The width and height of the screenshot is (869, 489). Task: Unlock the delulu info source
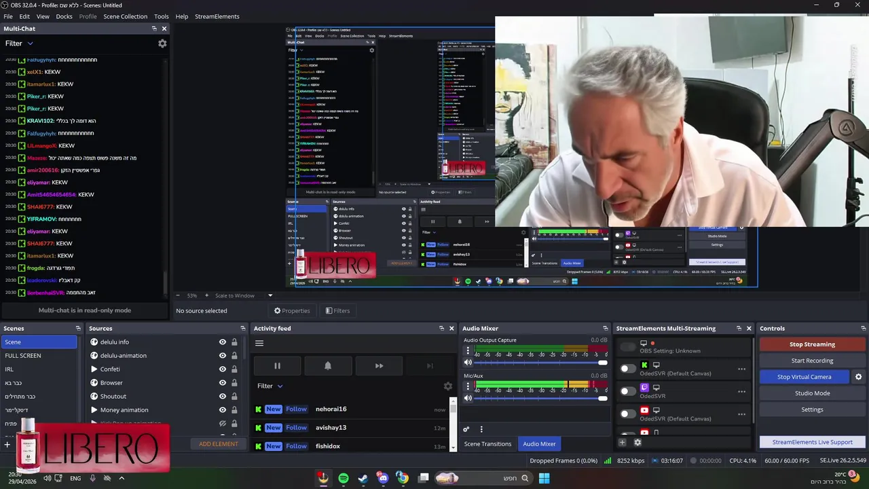(x=234, y=342)
